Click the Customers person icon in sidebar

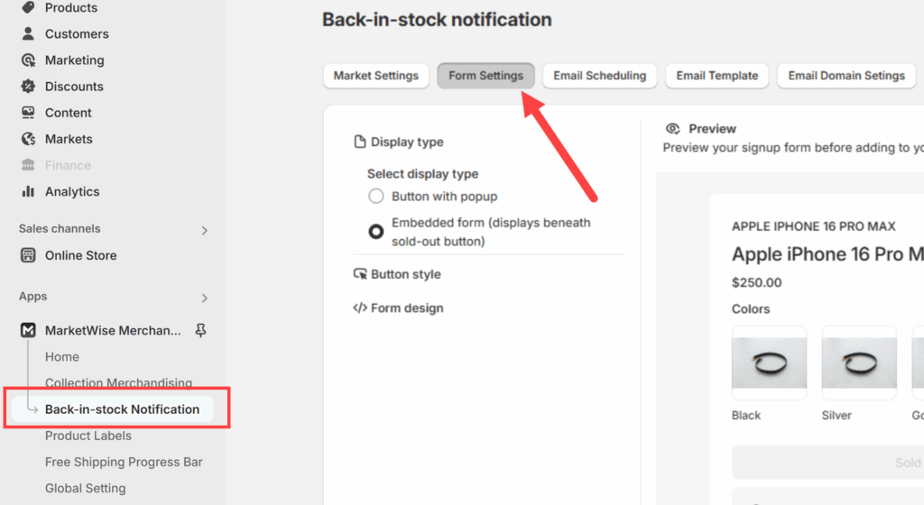coord(28,33)
